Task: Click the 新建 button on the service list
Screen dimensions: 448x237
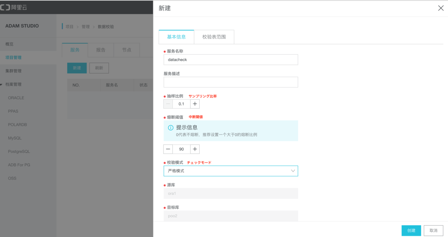Action: tap(77, 68)
